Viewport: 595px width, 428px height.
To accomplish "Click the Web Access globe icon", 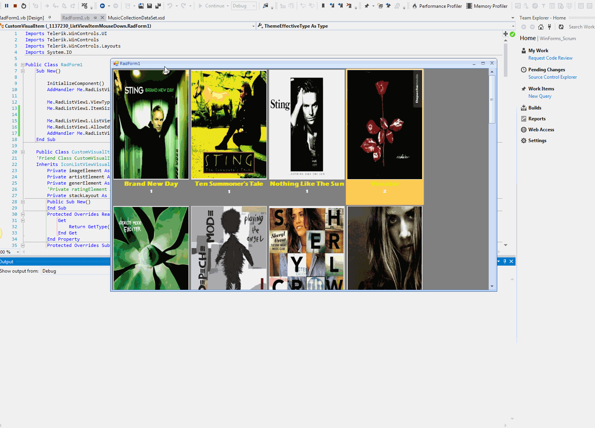I will (x=524, y=130).
